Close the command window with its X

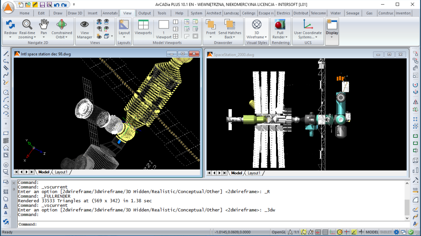[13, 183]
